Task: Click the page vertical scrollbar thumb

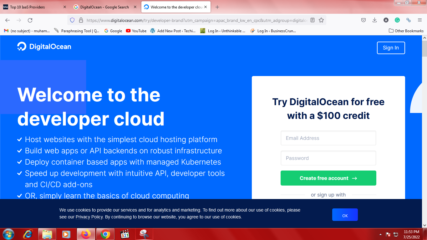Action: (424, 49)
